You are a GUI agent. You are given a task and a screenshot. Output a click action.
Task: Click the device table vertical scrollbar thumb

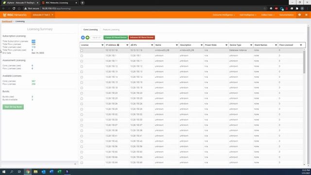tap(304, 62)
